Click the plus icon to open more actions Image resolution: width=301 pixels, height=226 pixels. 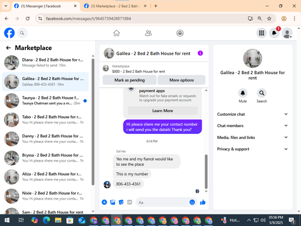tap(104, 202)
